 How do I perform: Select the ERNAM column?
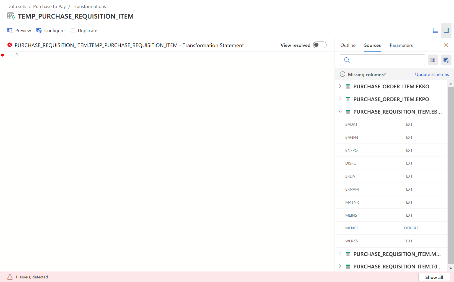[x=391, y=189]
